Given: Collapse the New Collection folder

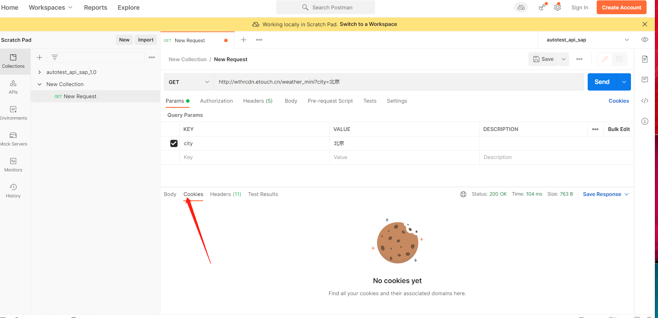Looking at the screenshot, I should (x=40, y=84).
